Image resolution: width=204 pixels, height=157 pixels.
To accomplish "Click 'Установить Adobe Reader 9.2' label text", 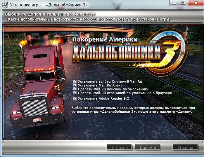I will pos(103,98).
